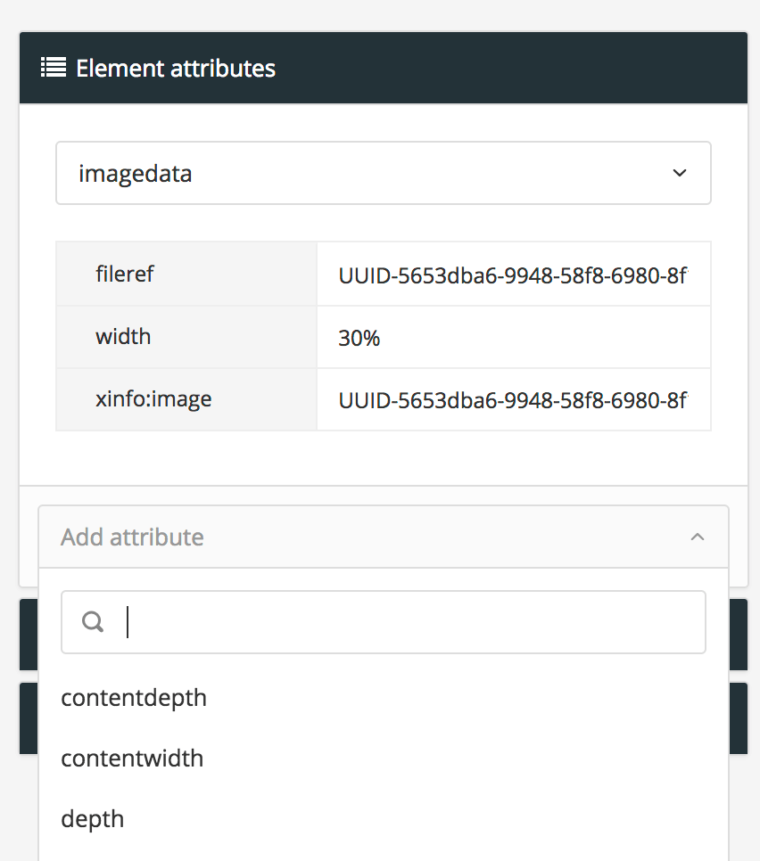Click the fileref attribute name cell
Screen dimensions: 760x861
coord(186,275)
